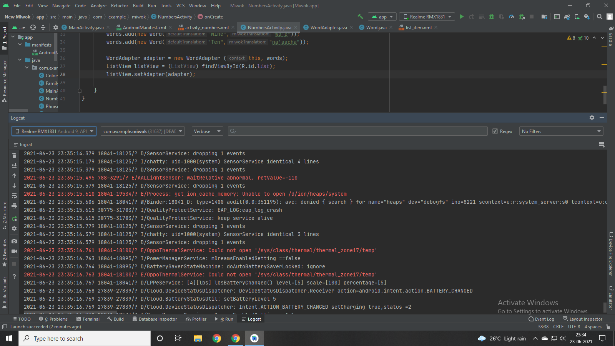
Task: Print the Logcat output
Action: [14, 206]
